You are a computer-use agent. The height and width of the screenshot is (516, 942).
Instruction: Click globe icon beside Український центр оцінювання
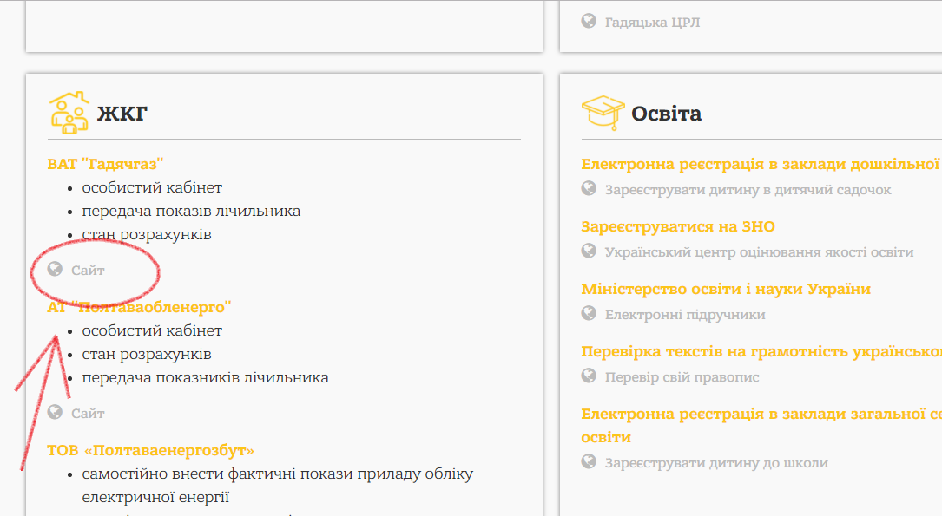(589, 251)
